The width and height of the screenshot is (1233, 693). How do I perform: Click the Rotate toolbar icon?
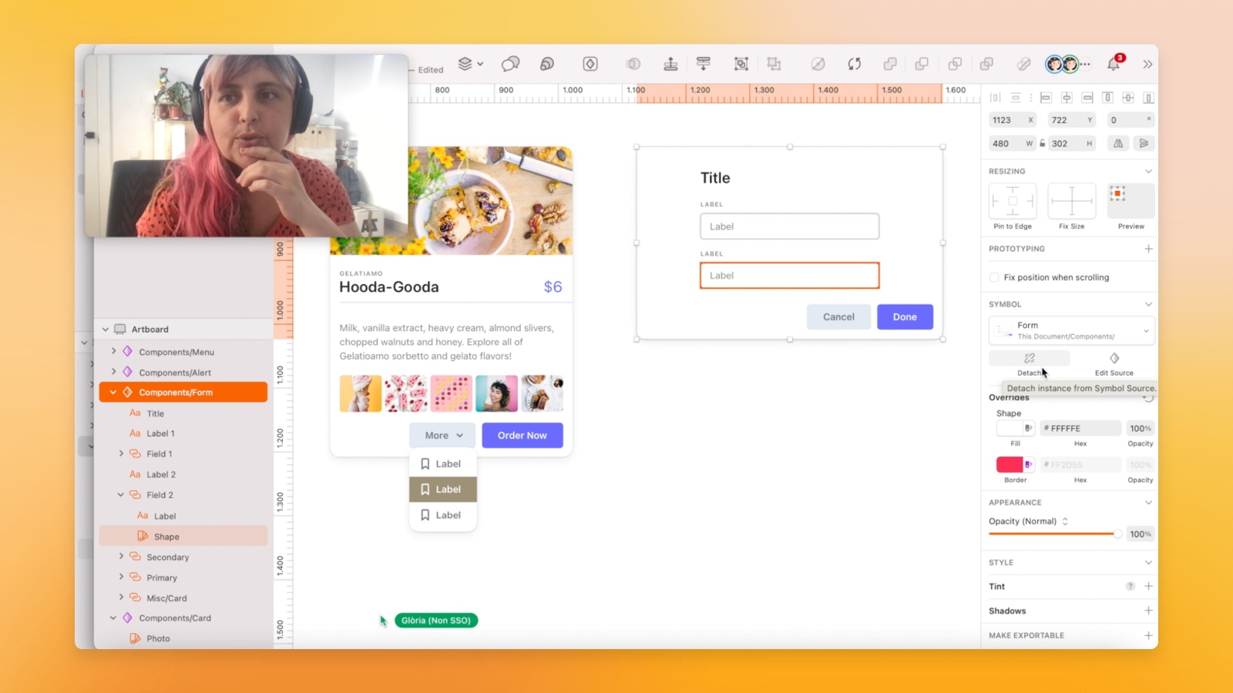coord(855,64)
